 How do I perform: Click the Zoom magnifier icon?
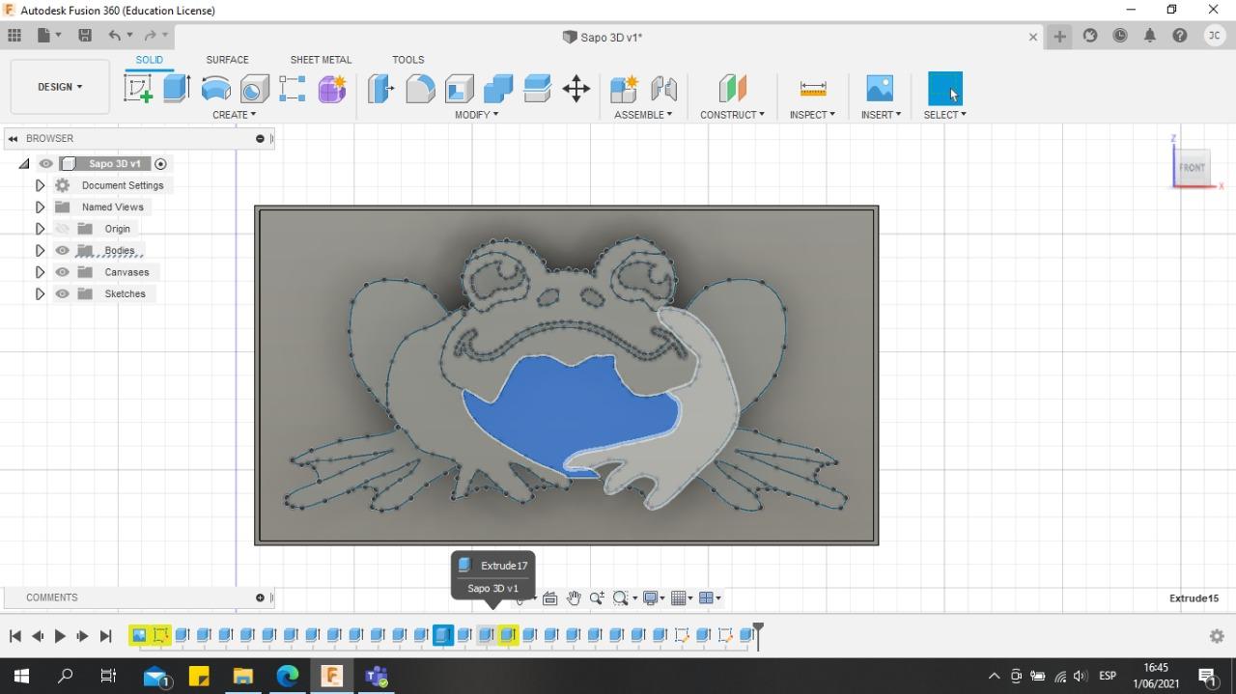tap(597, 598)
